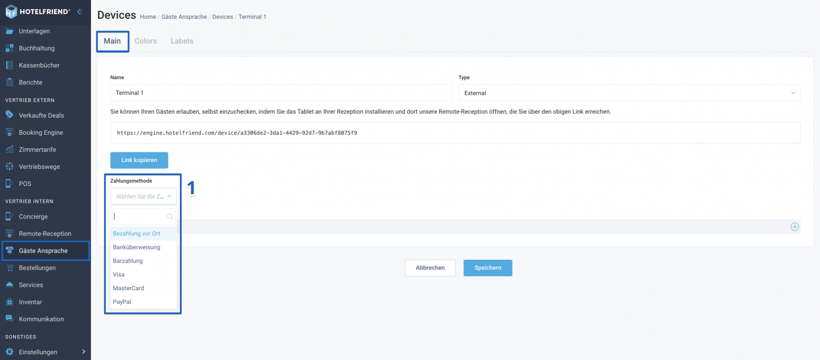Open the Devices breadcrumb link
This screenshot has width=820, height=360.
pyautogui.click(x=222, y=16)
